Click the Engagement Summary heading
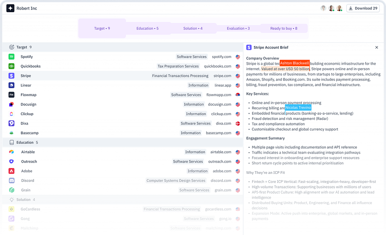The image size is (386, 235). click(x=265, y=138)
